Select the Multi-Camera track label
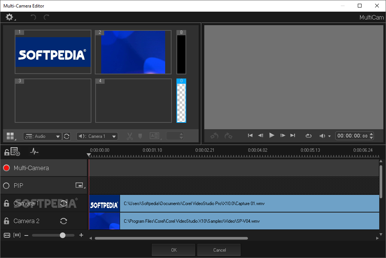Image resolution: width=386 pixels, height=258 pixels. [31, 168]
